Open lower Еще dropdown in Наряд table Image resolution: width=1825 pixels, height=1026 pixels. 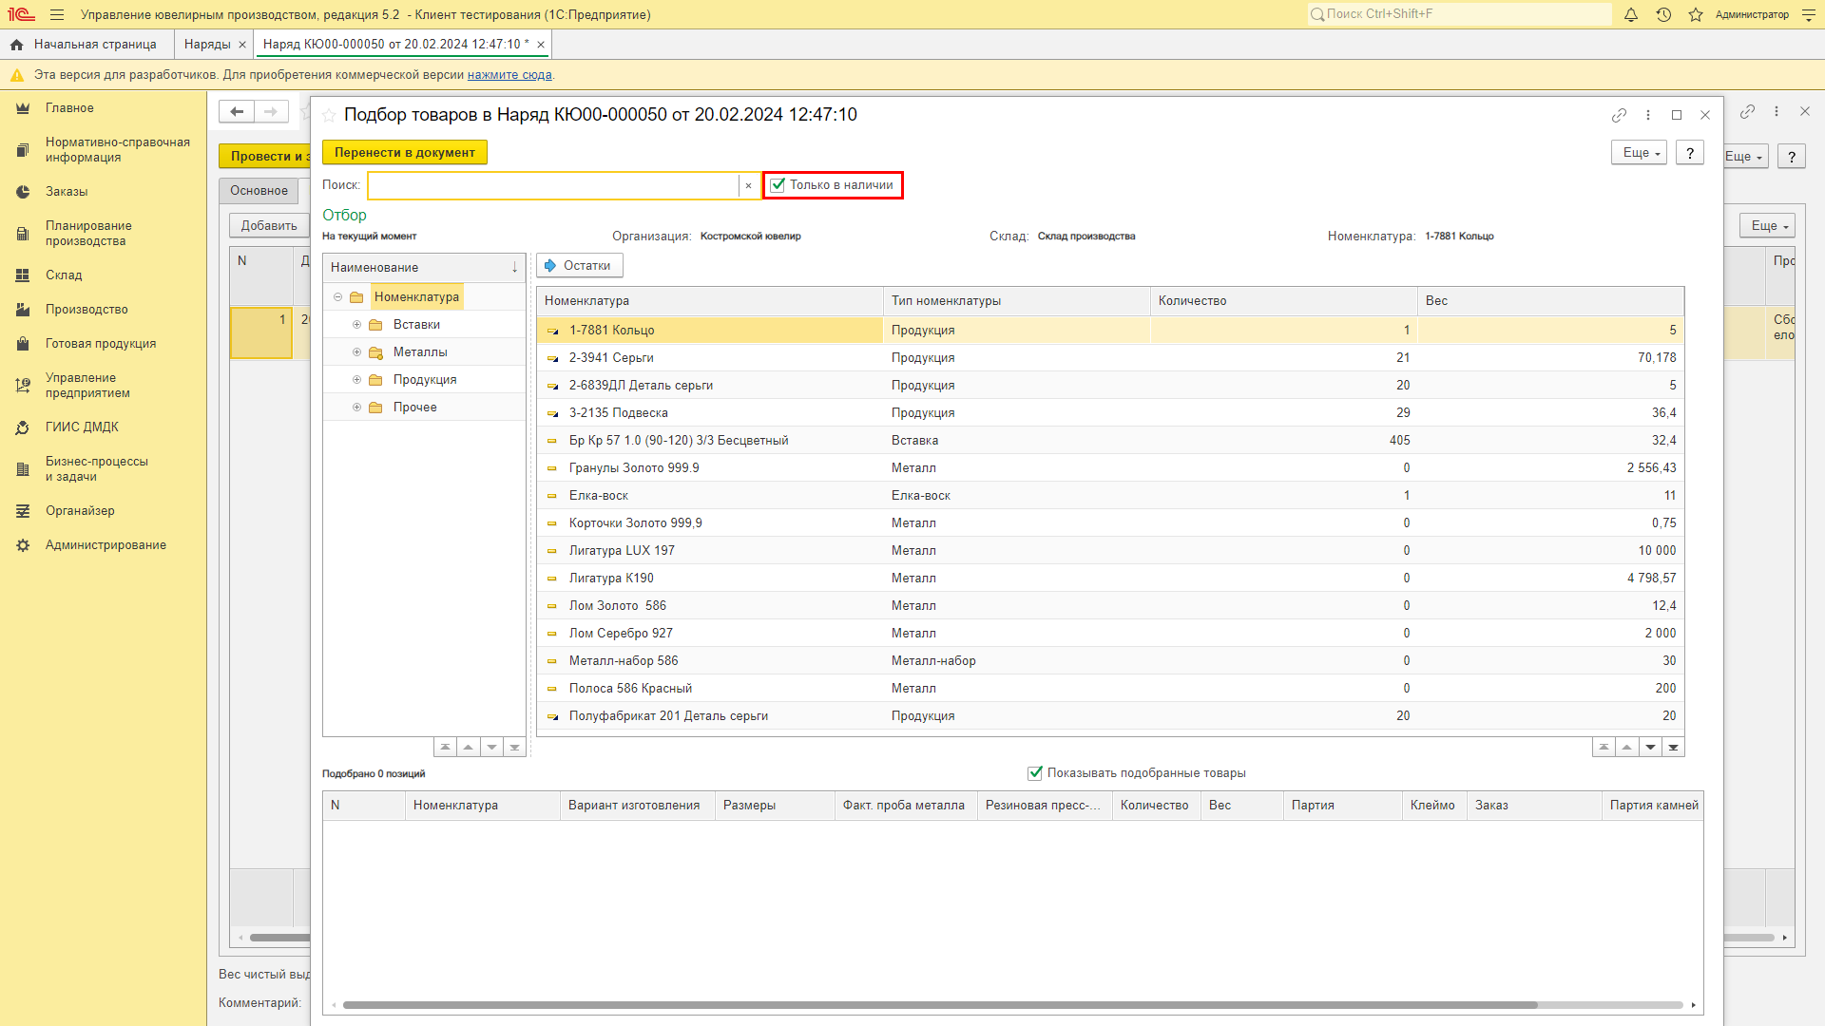[x=1768, y=226]
